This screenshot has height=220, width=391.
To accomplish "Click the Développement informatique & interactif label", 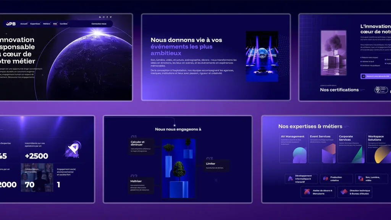I will click(x=303, y=179).
